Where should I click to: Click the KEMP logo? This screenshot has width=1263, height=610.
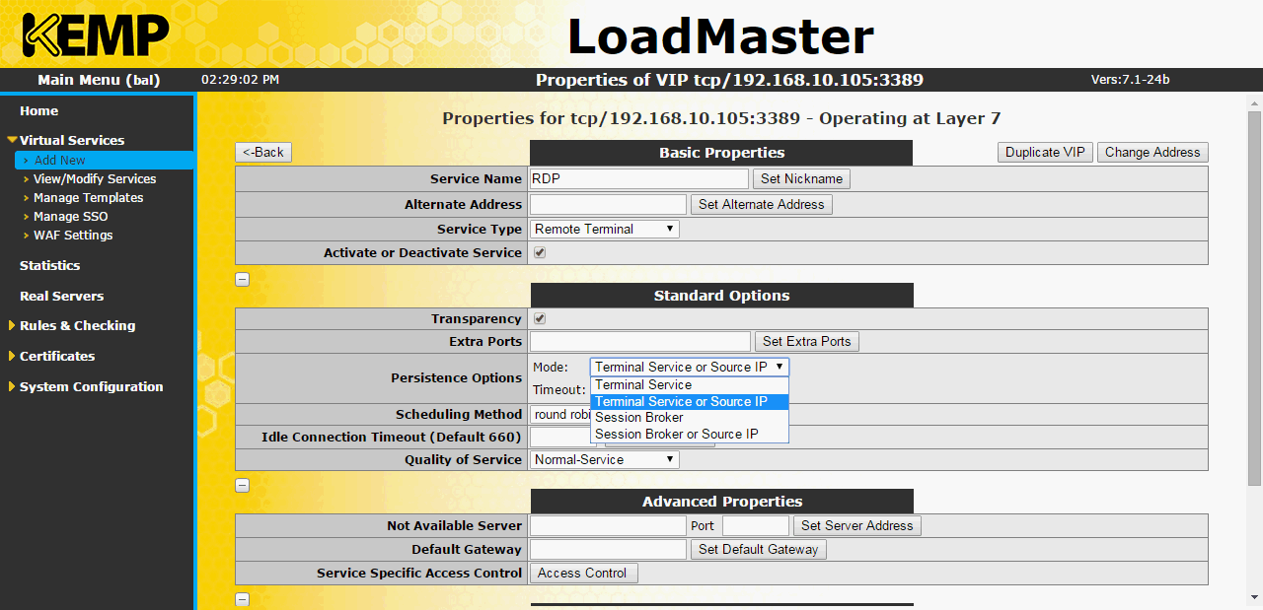[x=96, y=34]
